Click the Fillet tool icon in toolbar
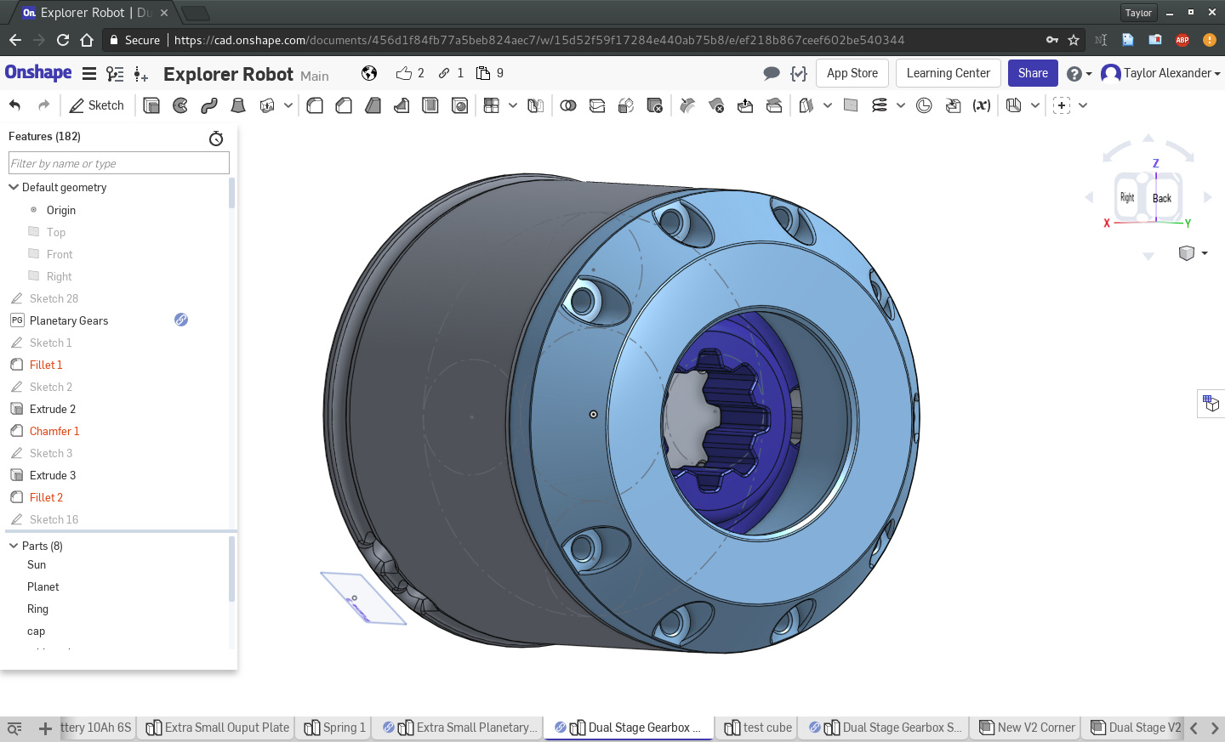The image size is (1225, 742). (315, 105)
